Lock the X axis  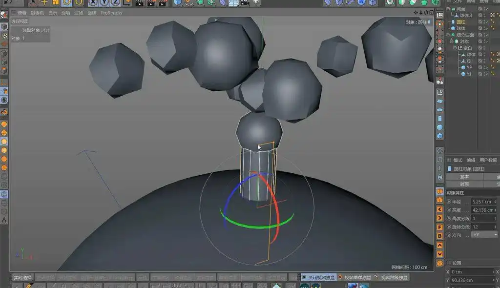93,3
